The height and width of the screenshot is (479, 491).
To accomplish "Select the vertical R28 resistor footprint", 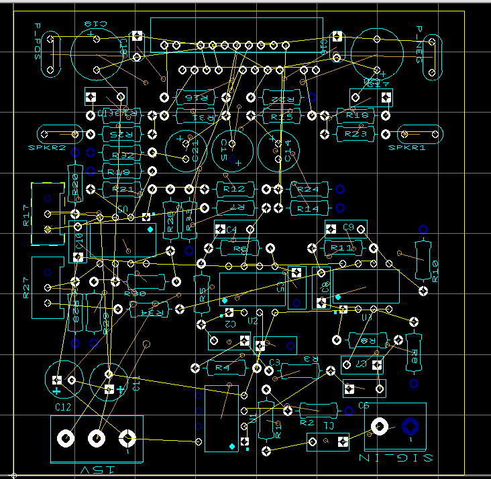I will coord(76,312).
